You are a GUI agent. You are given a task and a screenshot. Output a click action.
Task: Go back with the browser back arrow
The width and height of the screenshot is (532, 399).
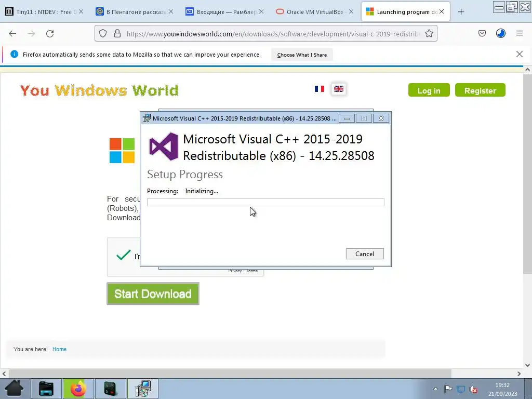(x=12, y=34)
